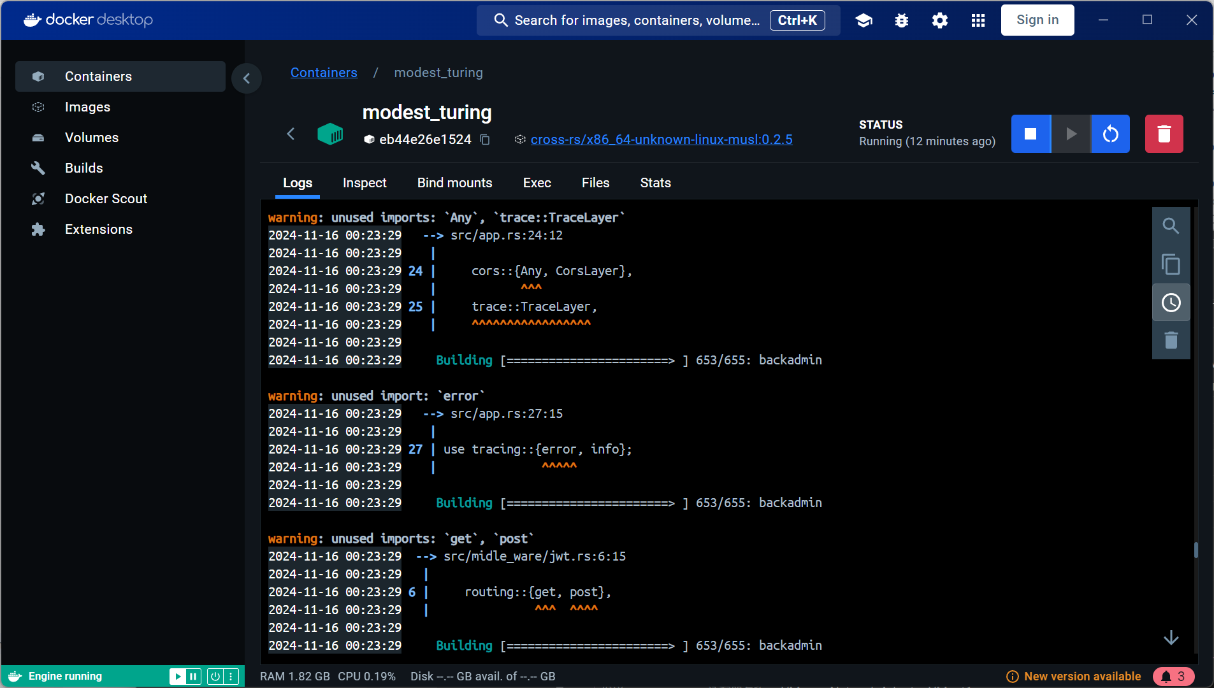Click the Disk GB avail. readout
Screen dimensions: 1214x688
(x=483, y=677)
